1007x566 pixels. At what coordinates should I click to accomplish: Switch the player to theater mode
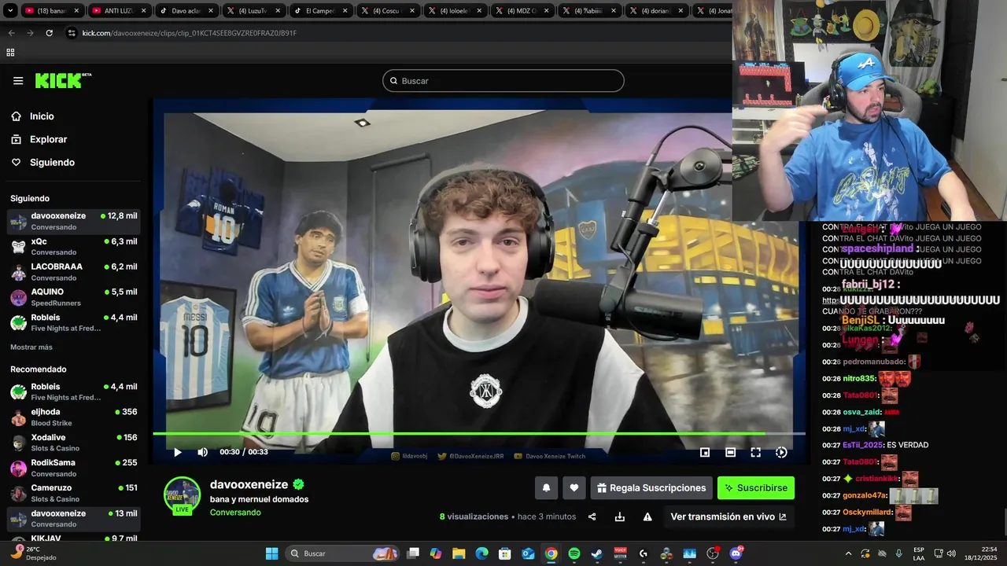pyautogui.click(x=730, y=452)
